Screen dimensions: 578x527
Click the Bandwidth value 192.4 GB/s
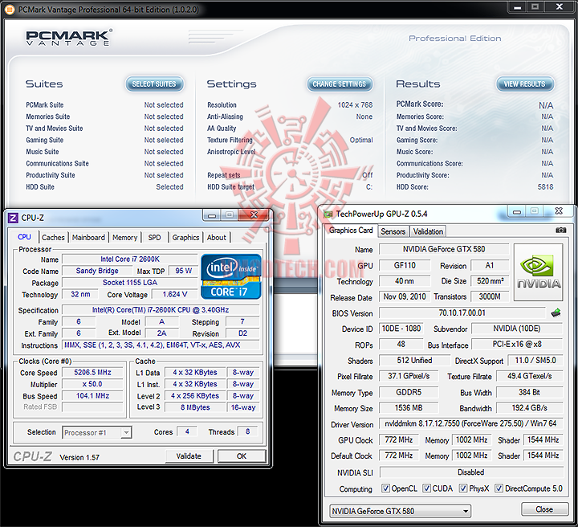[529, 408]
